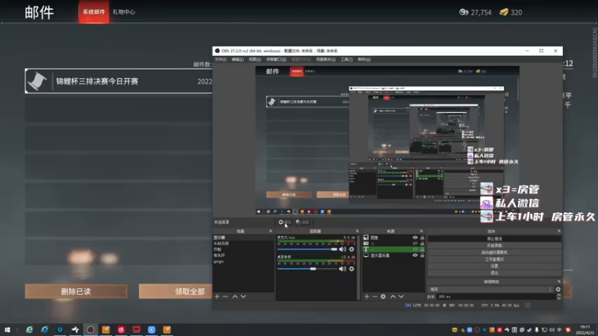Click the gold bars currency icon

[x=504, y=12]
